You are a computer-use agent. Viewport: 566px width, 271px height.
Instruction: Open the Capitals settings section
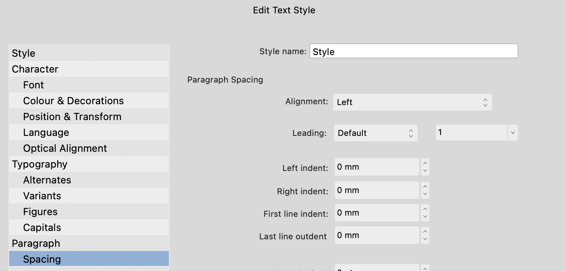click(42, 227)
